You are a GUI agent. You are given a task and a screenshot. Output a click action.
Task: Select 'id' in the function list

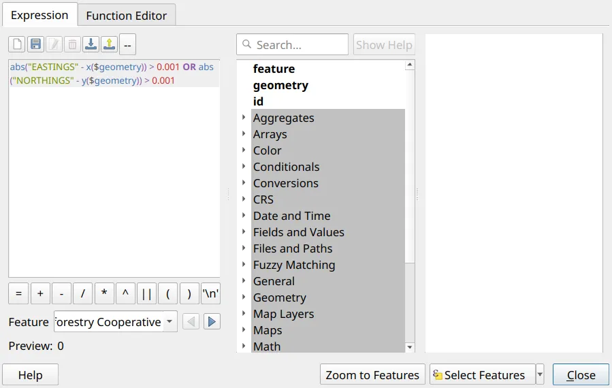258,101
